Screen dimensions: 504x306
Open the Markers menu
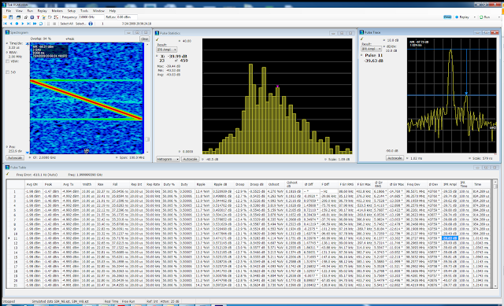(x=57, y=10)
